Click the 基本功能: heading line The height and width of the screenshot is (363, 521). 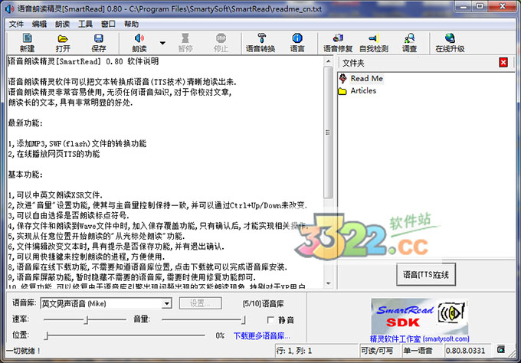click(25, 175)
